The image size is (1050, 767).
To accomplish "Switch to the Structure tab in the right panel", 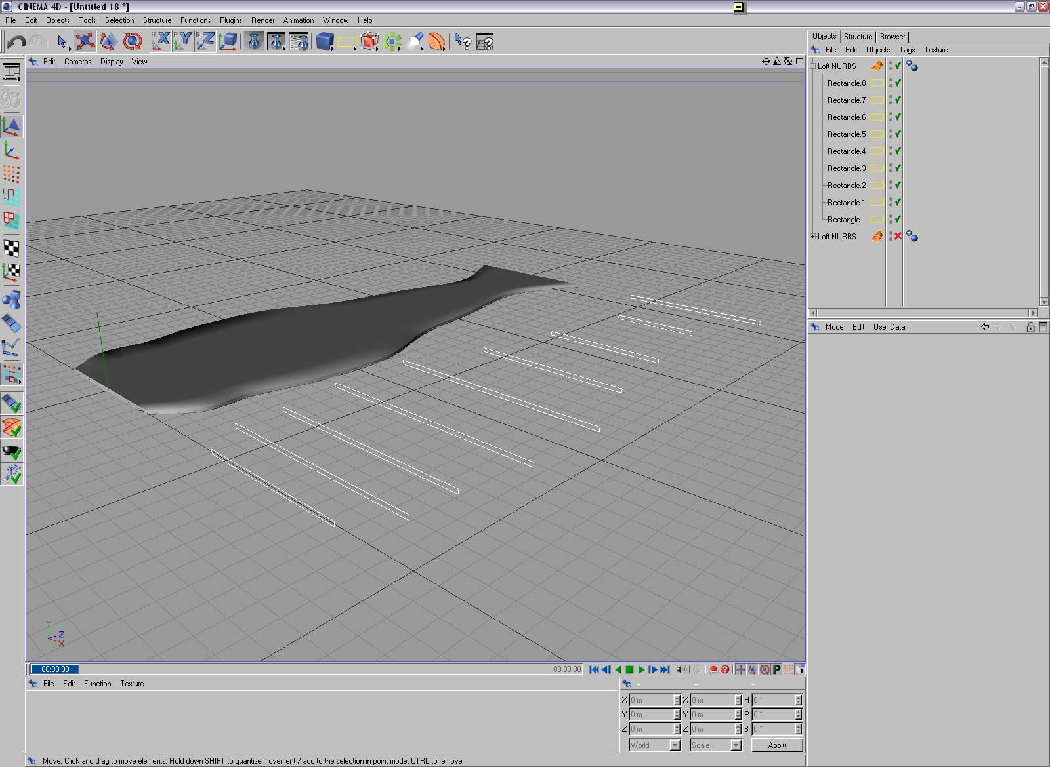I will pyautogui.click(x=858, y=37).
